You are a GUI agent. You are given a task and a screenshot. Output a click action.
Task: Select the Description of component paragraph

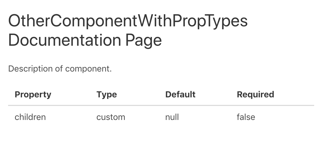tap(60, 69)
